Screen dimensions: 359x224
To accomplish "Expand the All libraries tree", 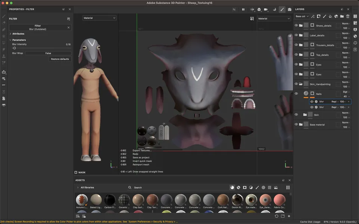I will [78, 187].
